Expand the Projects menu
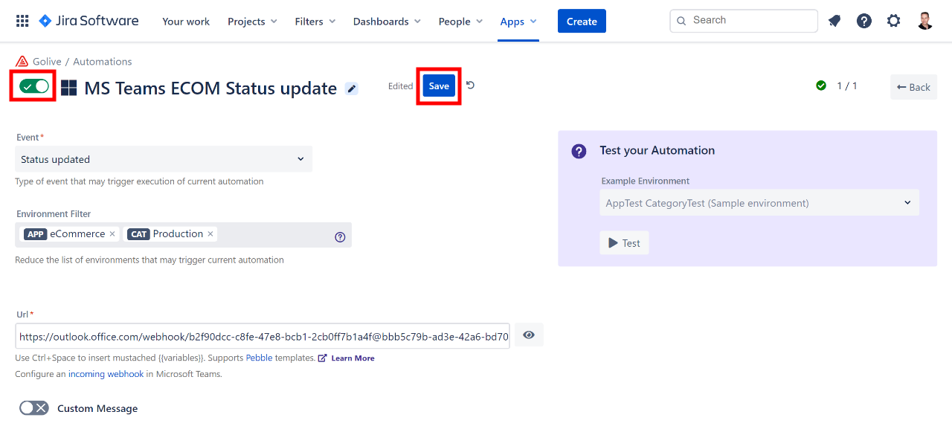The image size is (952, 432). [252, 22]
